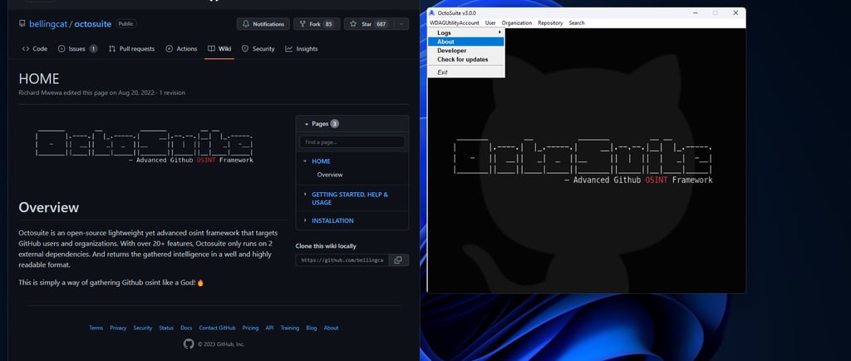
Task: Open the API footer link
Action: click(270, 328)
